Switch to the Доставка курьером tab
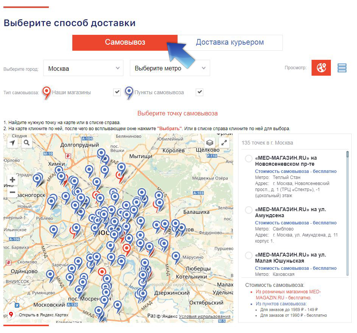This screenshot has width=357, height=333. coord(230,42)
